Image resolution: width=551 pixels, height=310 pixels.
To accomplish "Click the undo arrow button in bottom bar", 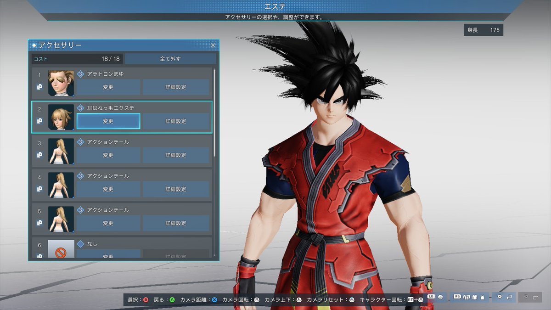I will point(504,297).
